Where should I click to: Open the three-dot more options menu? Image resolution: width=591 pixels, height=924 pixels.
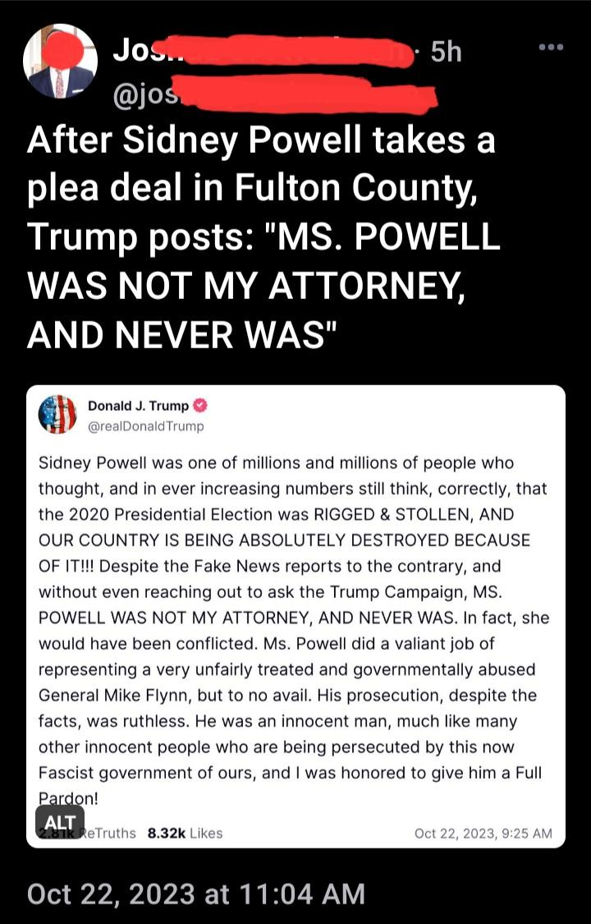(551, 47)
